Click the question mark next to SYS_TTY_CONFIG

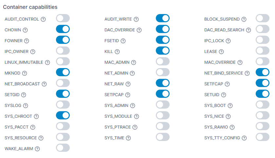point(244,138)
